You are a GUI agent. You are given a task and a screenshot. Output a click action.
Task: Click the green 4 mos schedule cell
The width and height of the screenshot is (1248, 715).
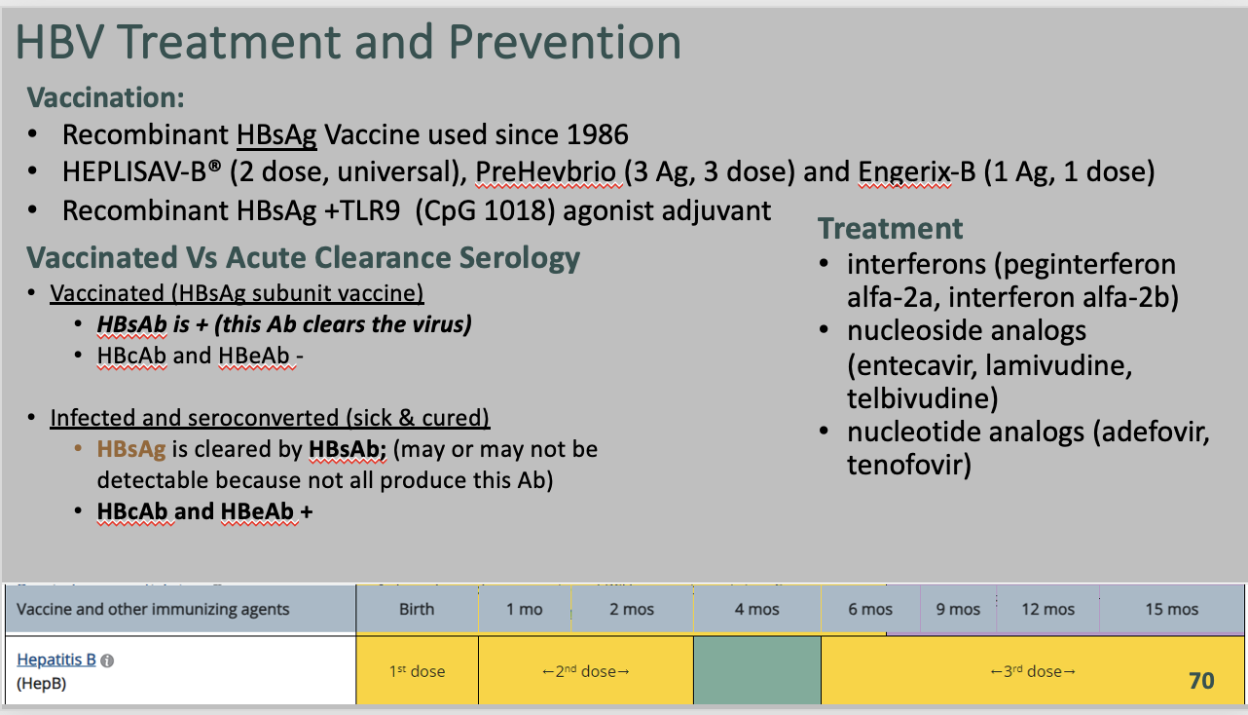[756, 670]
